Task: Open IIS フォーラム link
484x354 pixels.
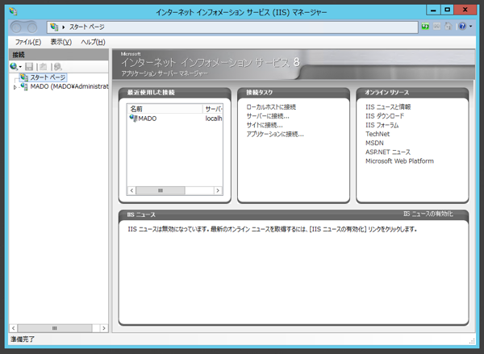Action: 382,125
